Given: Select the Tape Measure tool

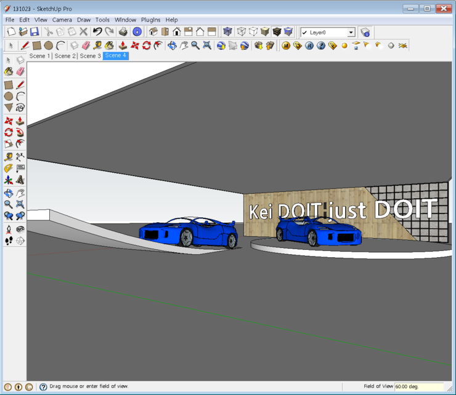Looking at the screenshot, I should pyautogui.click(x=9, y=157).
